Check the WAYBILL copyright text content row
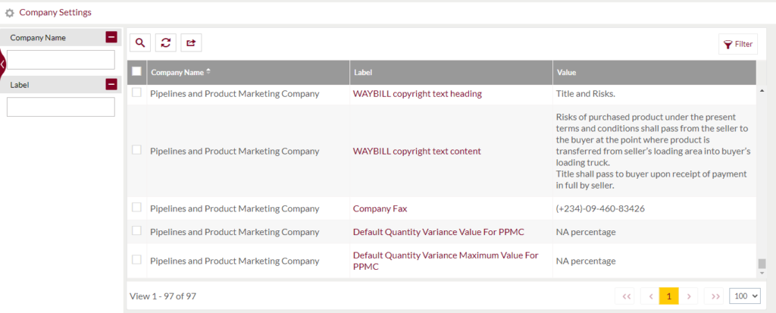The width and height of the screenshot is (776, 313). 136,149
